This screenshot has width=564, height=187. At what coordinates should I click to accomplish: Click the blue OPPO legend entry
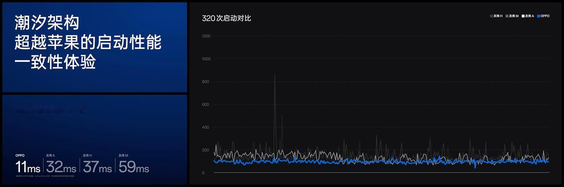point(543,16)
